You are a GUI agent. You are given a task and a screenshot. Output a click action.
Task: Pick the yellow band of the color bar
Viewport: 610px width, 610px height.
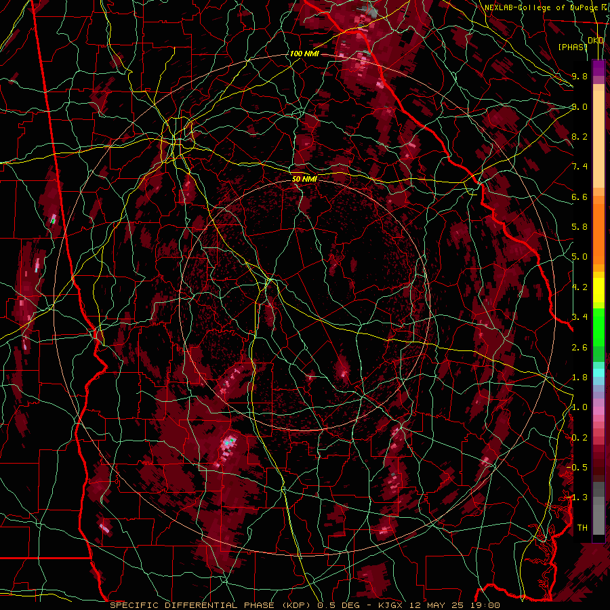(598, 290)
